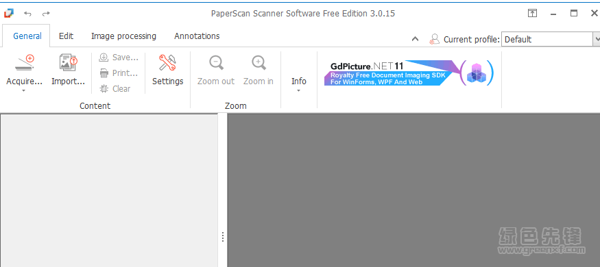Screen dimensions: 600x267
Task: Click the redo arrow in title bar
Action: point(46,14)
